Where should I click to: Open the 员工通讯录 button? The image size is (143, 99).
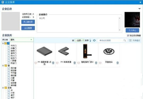[28, 22]
